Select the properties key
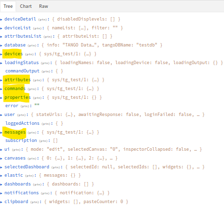Viewport: 224px width, 208px height. tap(18, 97)
